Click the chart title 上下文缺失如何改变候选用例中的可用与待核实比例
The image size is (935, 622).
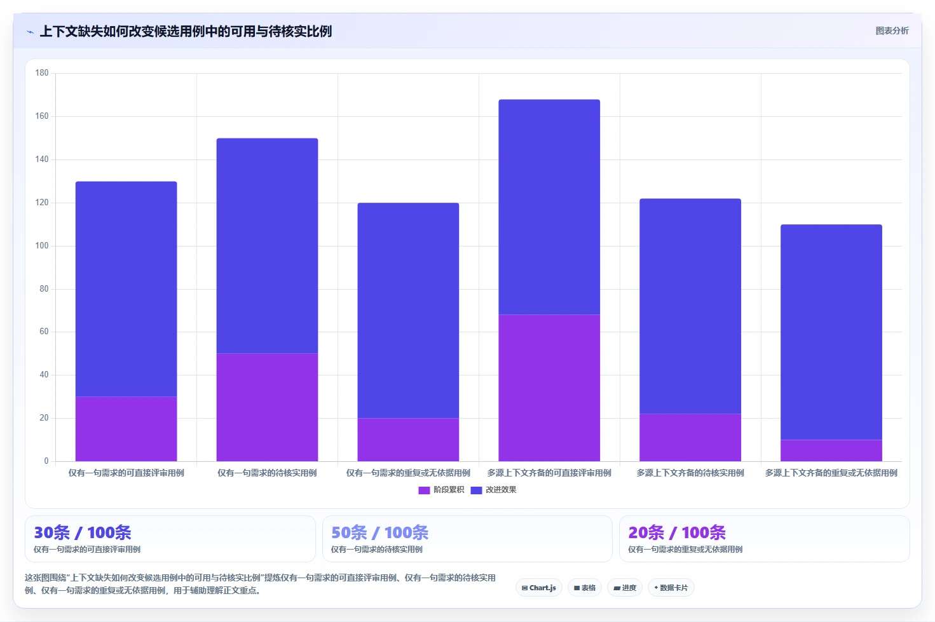186,31
